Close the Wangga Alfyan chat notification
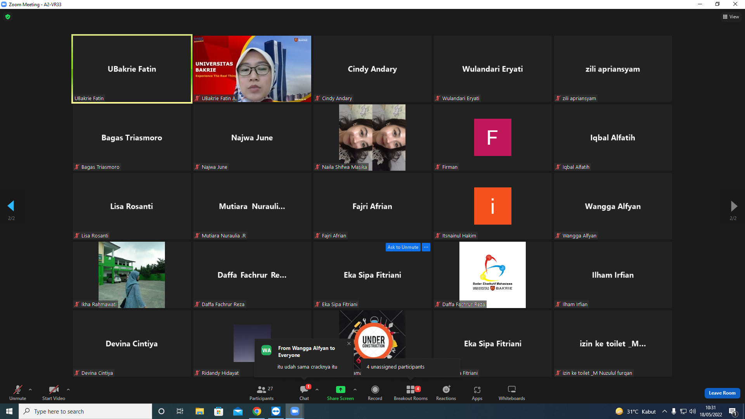 349,343
